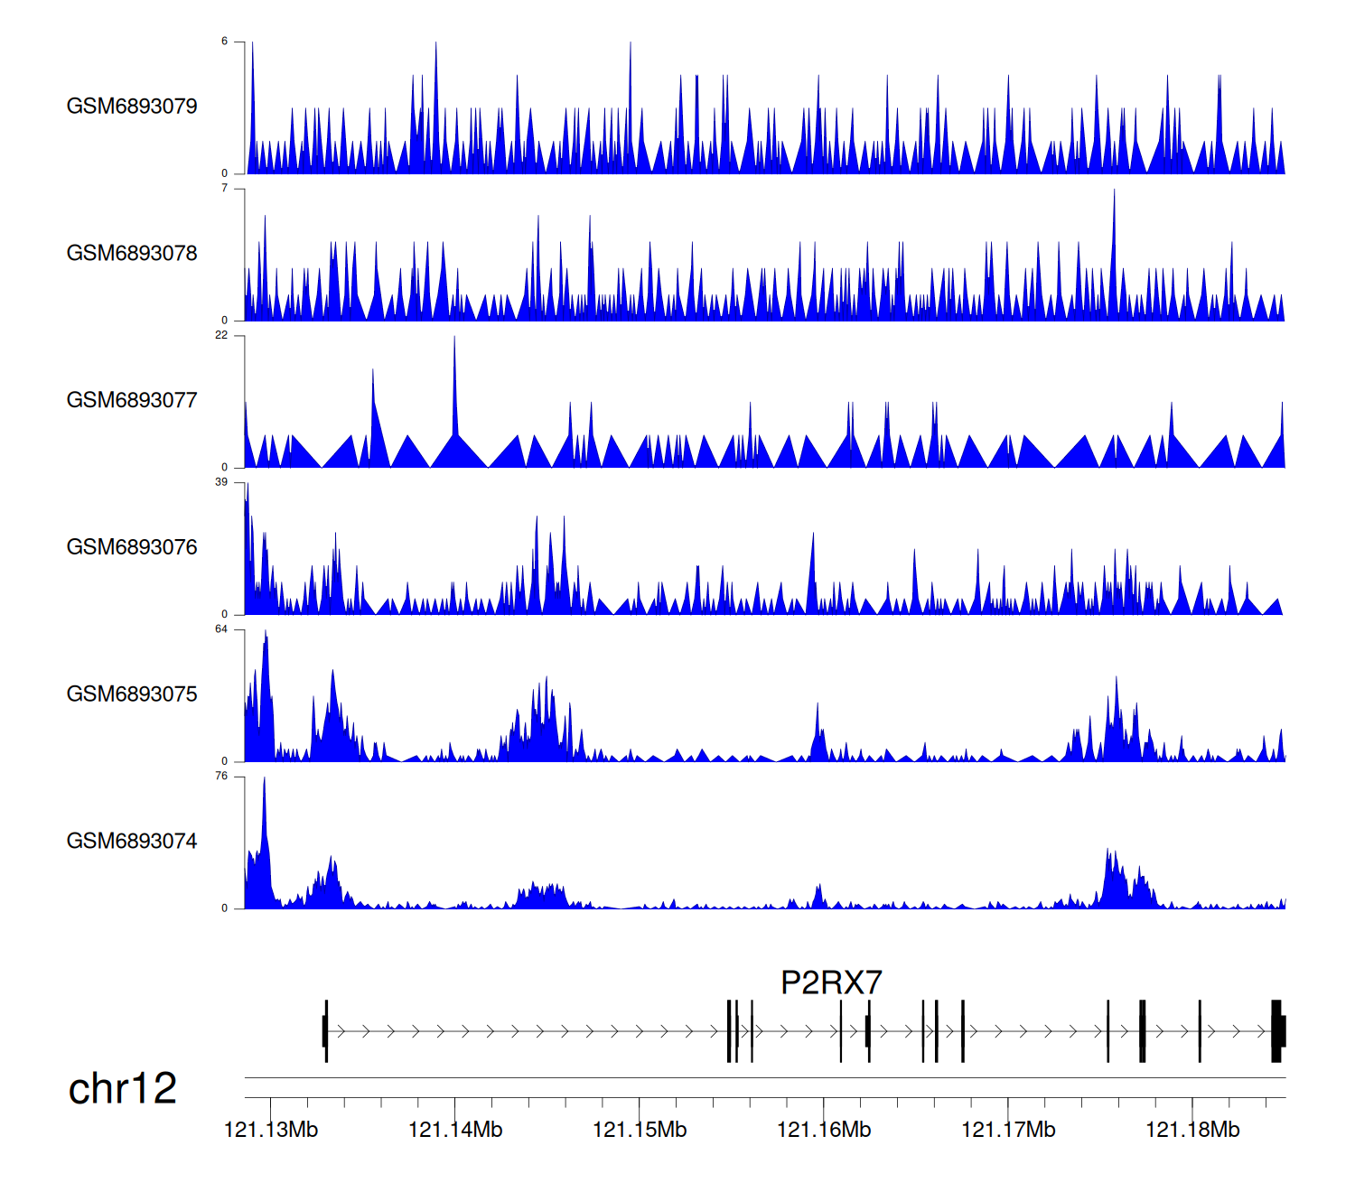1355x1192 pixels.
Task: Click the 121.13Mb axis position label
Action: coord(271,1130)
